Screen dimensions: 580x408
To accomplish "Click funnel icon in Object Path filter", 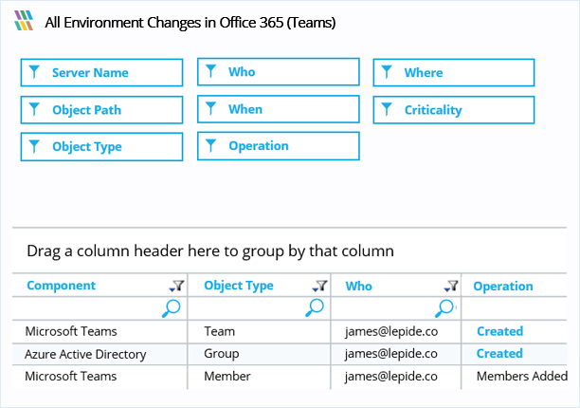I will (34, 109).
